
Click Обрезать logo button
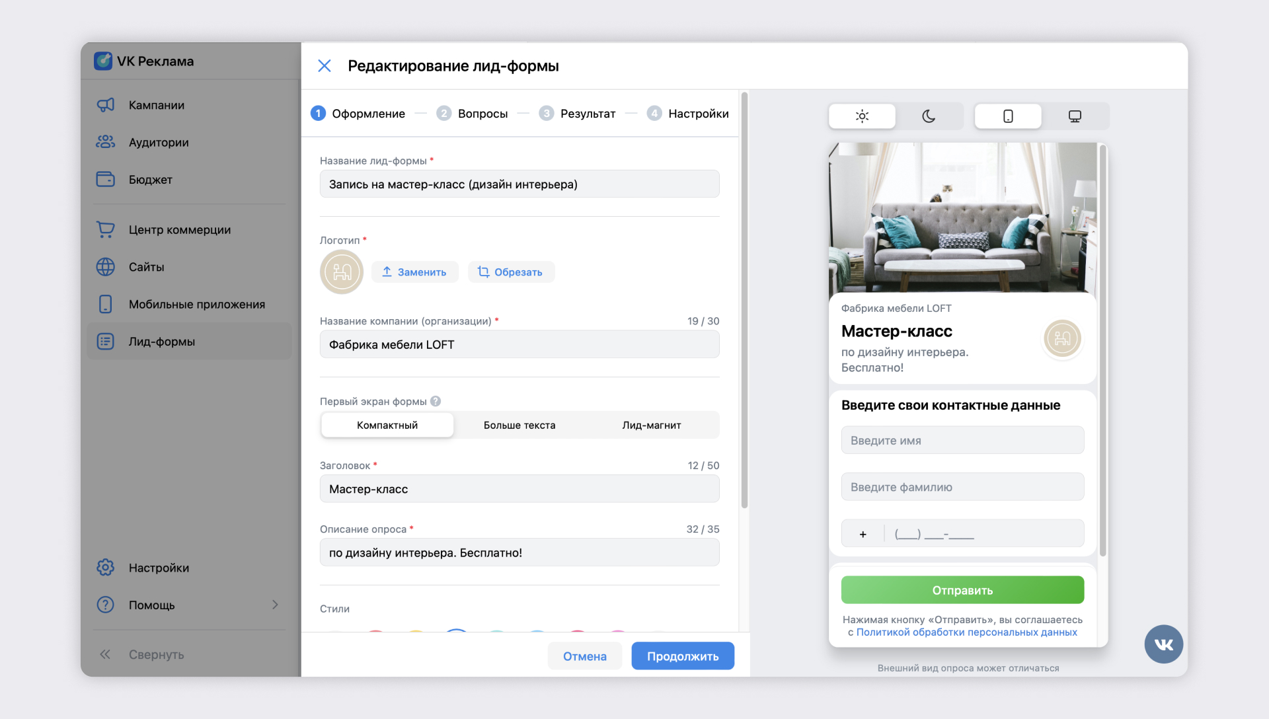(x=511, y=272)
